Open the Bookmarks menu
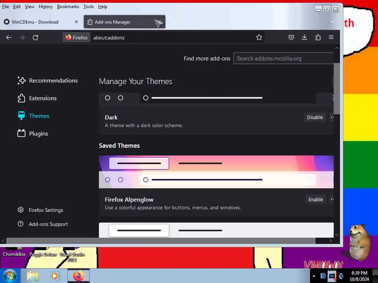Image resolution: width=378 pixels, height=283 pixels. (x=68, y=7)
